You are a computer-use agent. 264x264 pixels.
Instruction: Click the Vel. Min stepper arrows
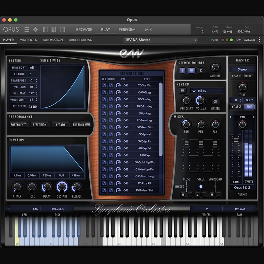click(x=36, y=87)
